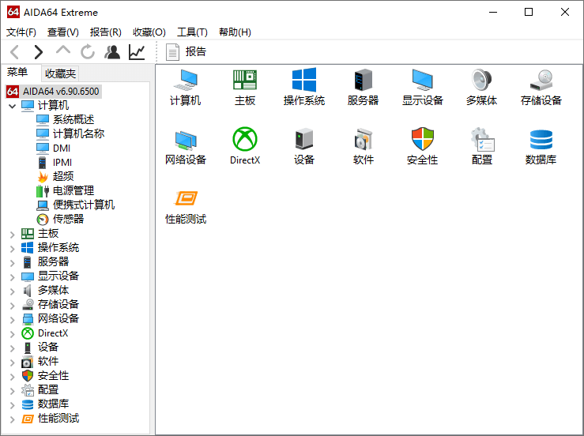Switch to the 收藏夹 tab
Screen dimensions: 584x436
point(60,73)
